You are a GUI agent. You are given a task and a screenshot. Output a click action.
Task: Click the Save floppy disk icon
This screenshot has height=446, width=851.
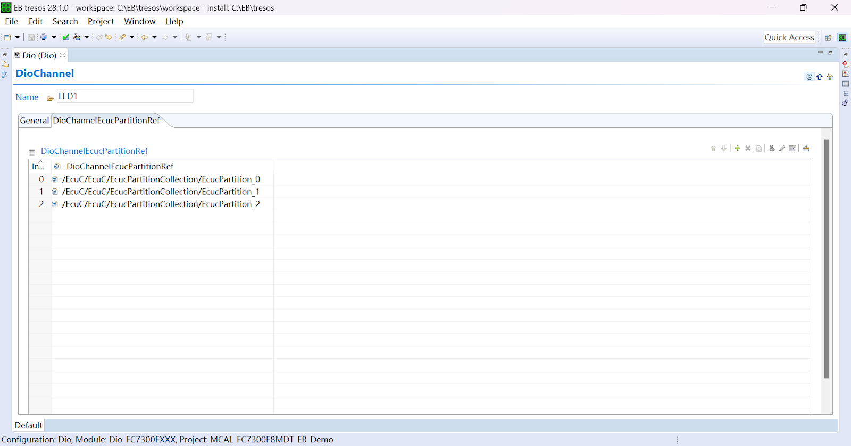pyautogui.click(x=31, y=37)
